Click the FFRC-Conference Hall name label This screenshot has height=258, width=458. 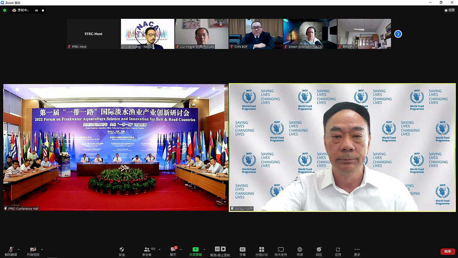[21, 209]
